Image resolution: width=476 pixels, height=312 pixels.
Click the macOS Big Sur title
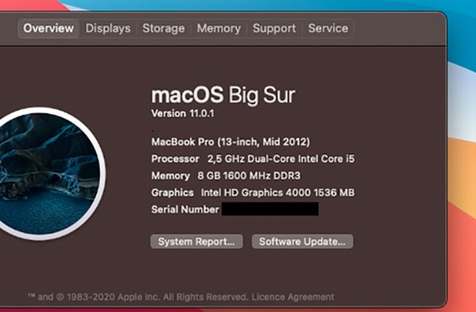pos(223,95)
